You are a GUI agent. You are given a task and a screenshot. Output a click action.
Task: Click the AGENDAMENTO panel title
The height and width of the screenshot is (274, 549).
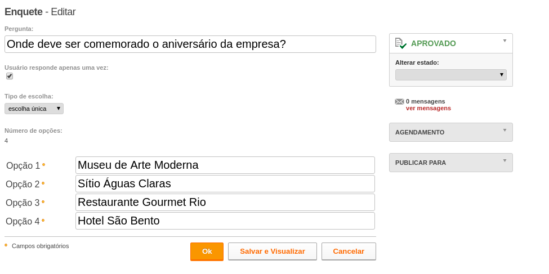click(x=420, y=132)
